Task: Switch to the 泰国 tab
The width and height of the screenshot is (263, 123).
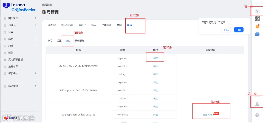Action: click(119, 25)
